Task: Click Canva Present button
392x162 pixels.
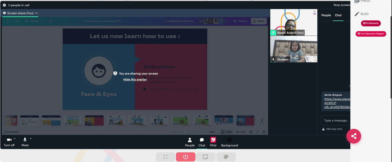Action: (x=240, y=21)
